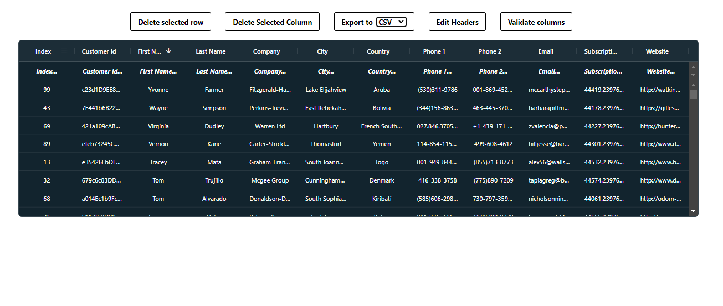Viewport: 723px width, 306px height.
Task: Click the scrollbar up arrow above the thumb
Action: (x=693, y=85)
